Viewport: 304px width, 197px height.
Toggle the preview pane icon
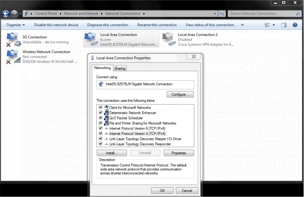pyautogui.click(x=284, y=25)
